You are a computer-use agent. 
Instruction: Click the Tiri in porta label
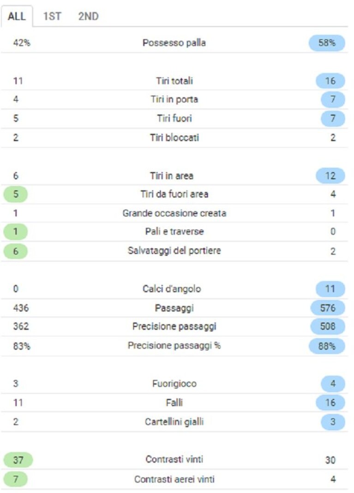click(174, 99)
